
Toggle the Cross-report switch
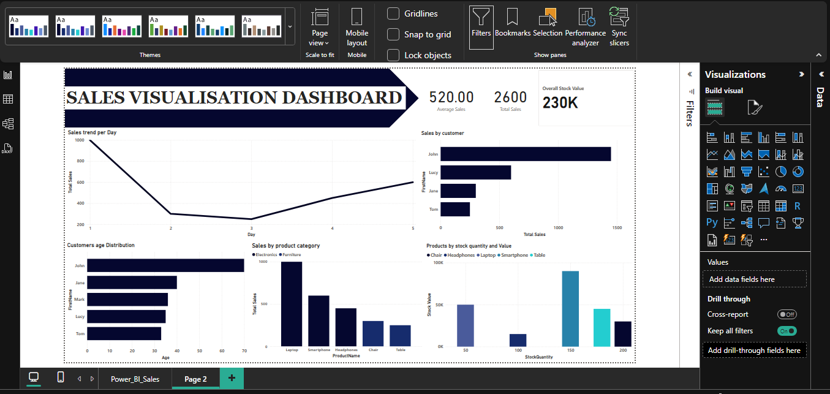click(787, 314)
